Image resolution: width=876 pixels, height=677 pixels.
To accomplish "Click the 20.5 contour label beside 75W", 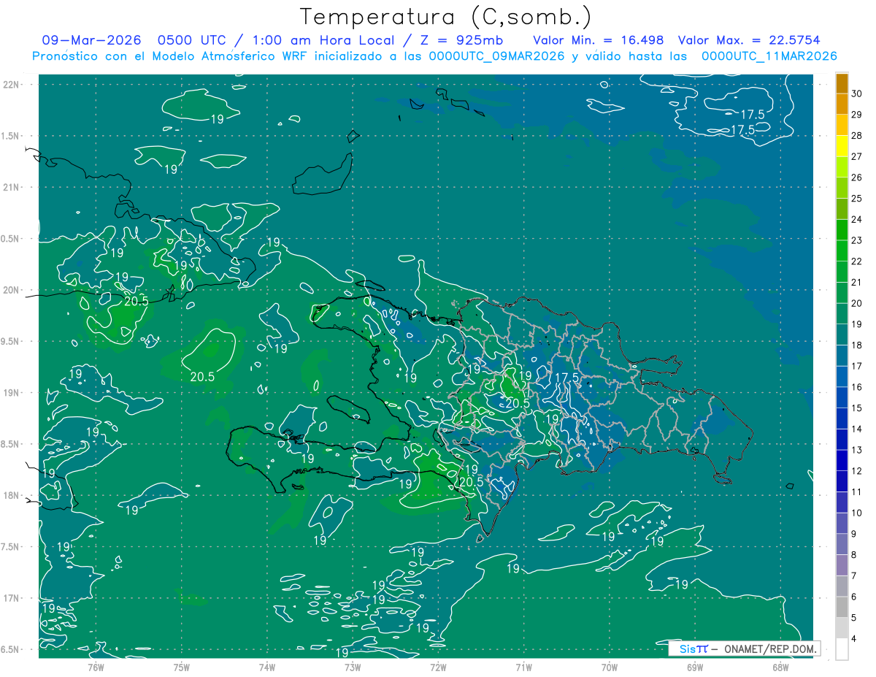I will (202, 377).
